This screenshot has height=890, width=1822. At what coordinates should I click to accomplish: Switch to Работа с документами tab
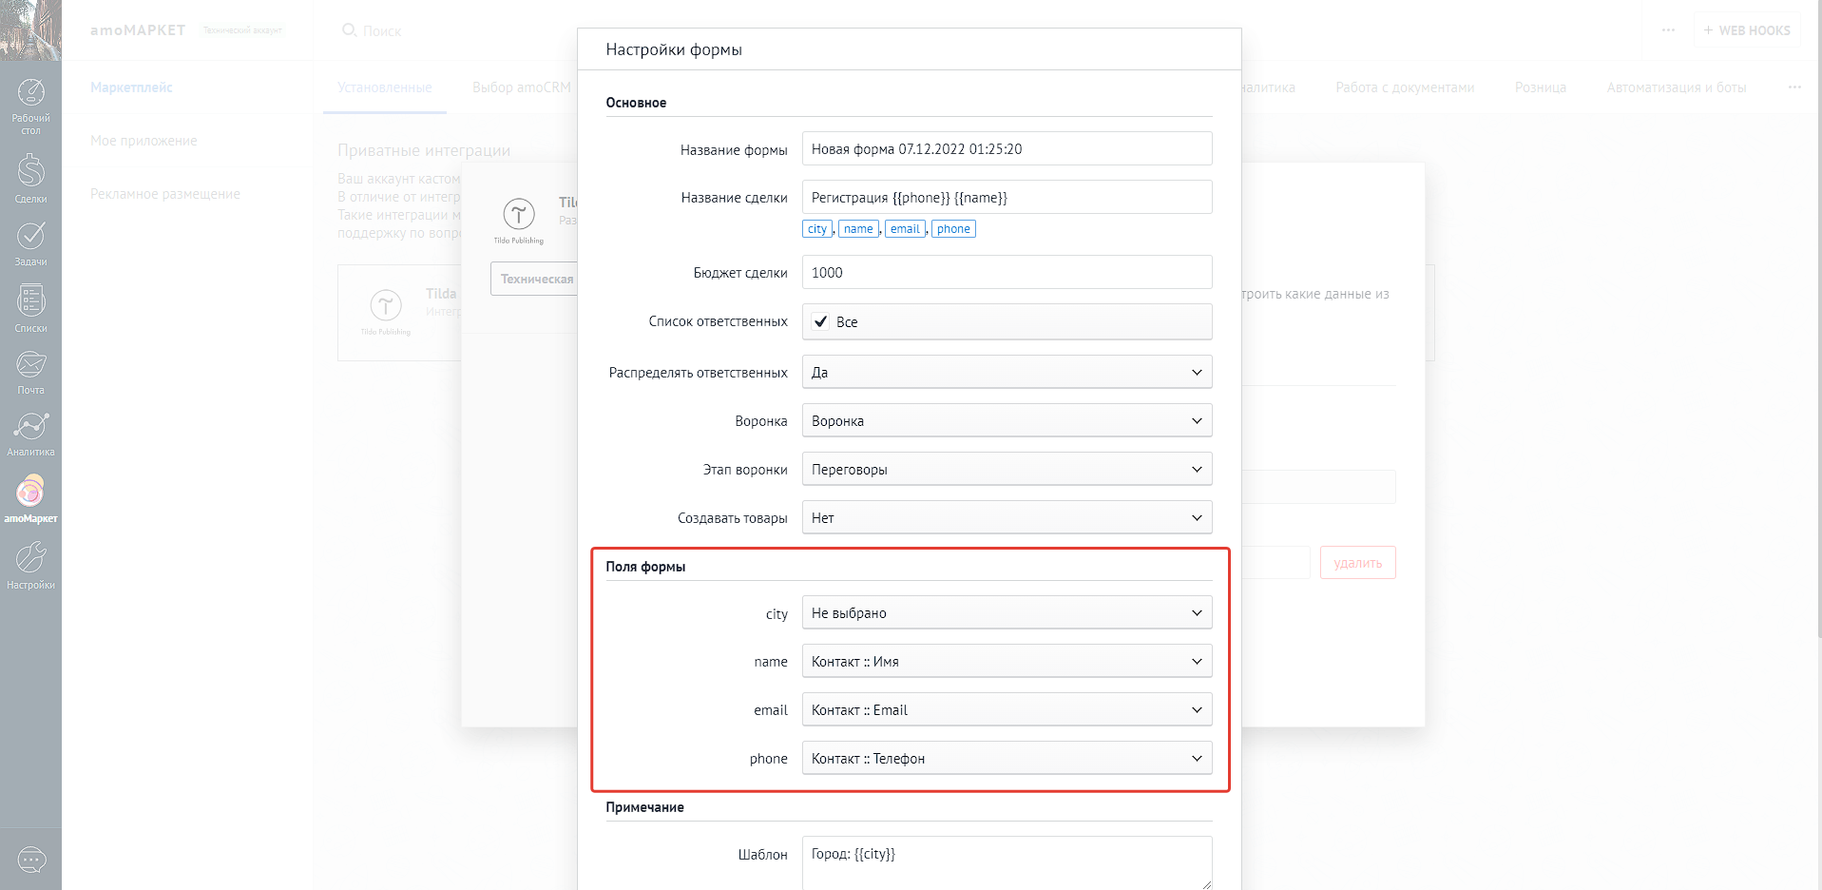coord(1404,87)
